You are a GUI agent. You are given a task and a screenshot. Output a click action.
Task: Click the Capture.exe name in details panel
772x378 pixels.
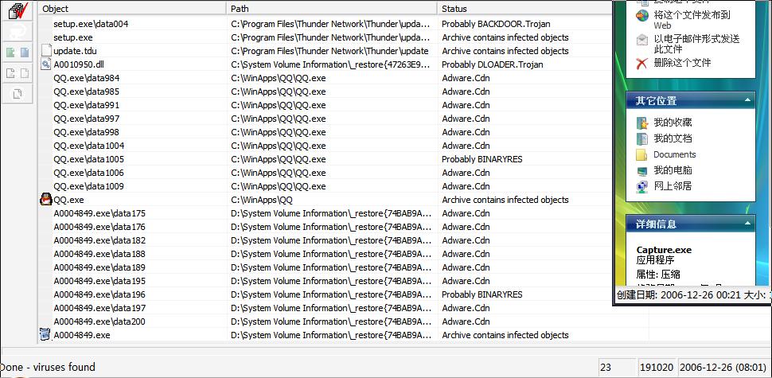[664, 250]
